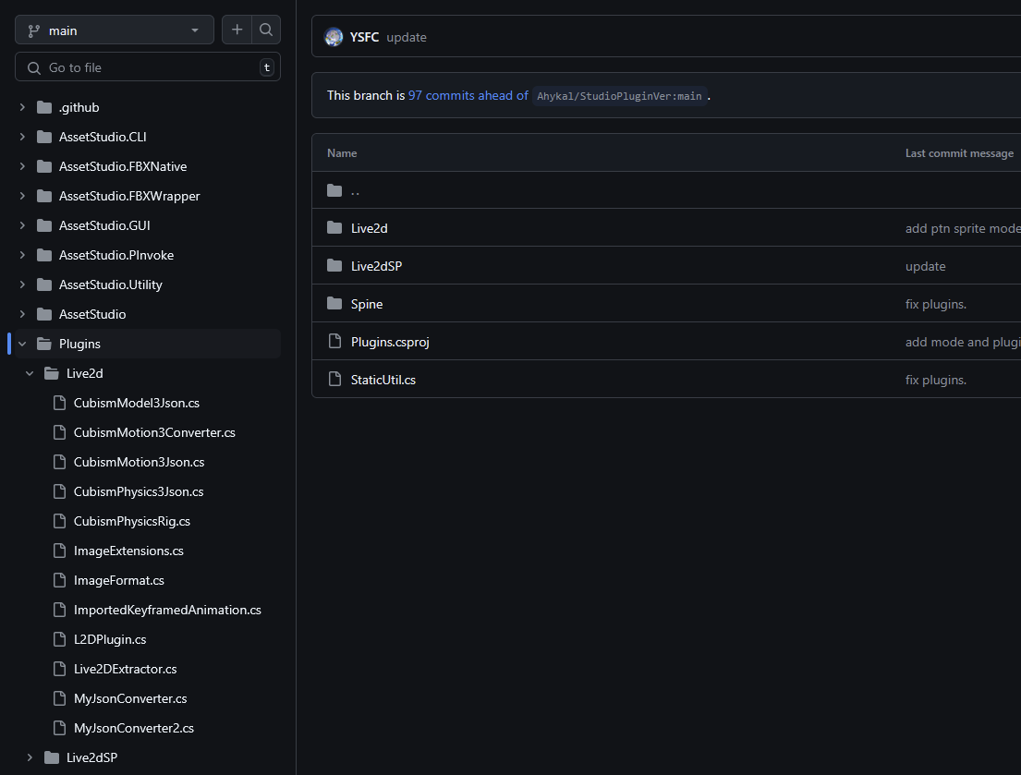This screenshot has width=1021, height=775.
Task: Open the latest 'update' commit message link
Action: coord(407,37)
